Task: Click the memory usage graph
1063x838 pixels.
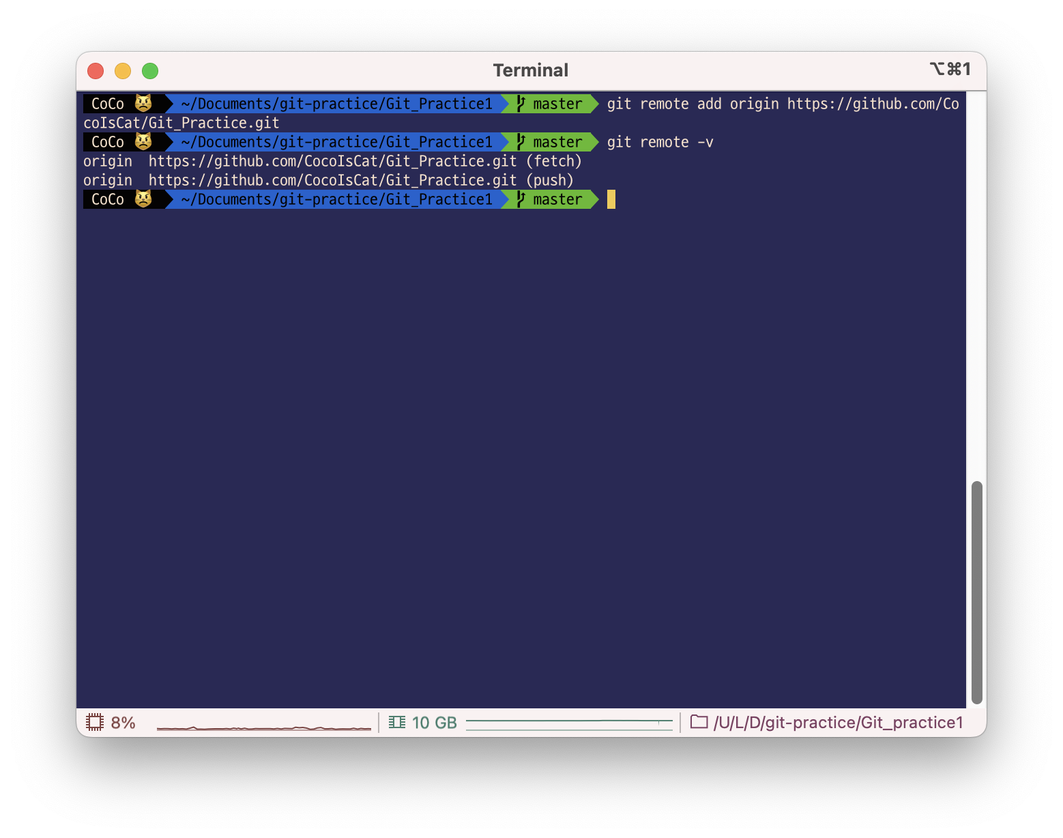Action: click(570, 723)
